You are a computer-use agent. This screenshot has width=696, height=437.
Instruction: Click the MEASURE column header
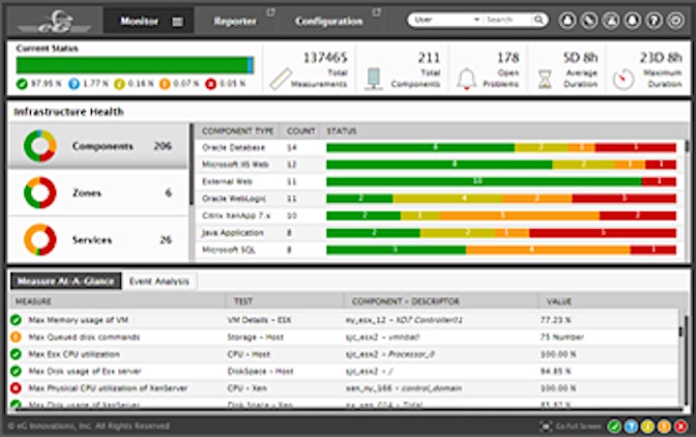(34, 302)
